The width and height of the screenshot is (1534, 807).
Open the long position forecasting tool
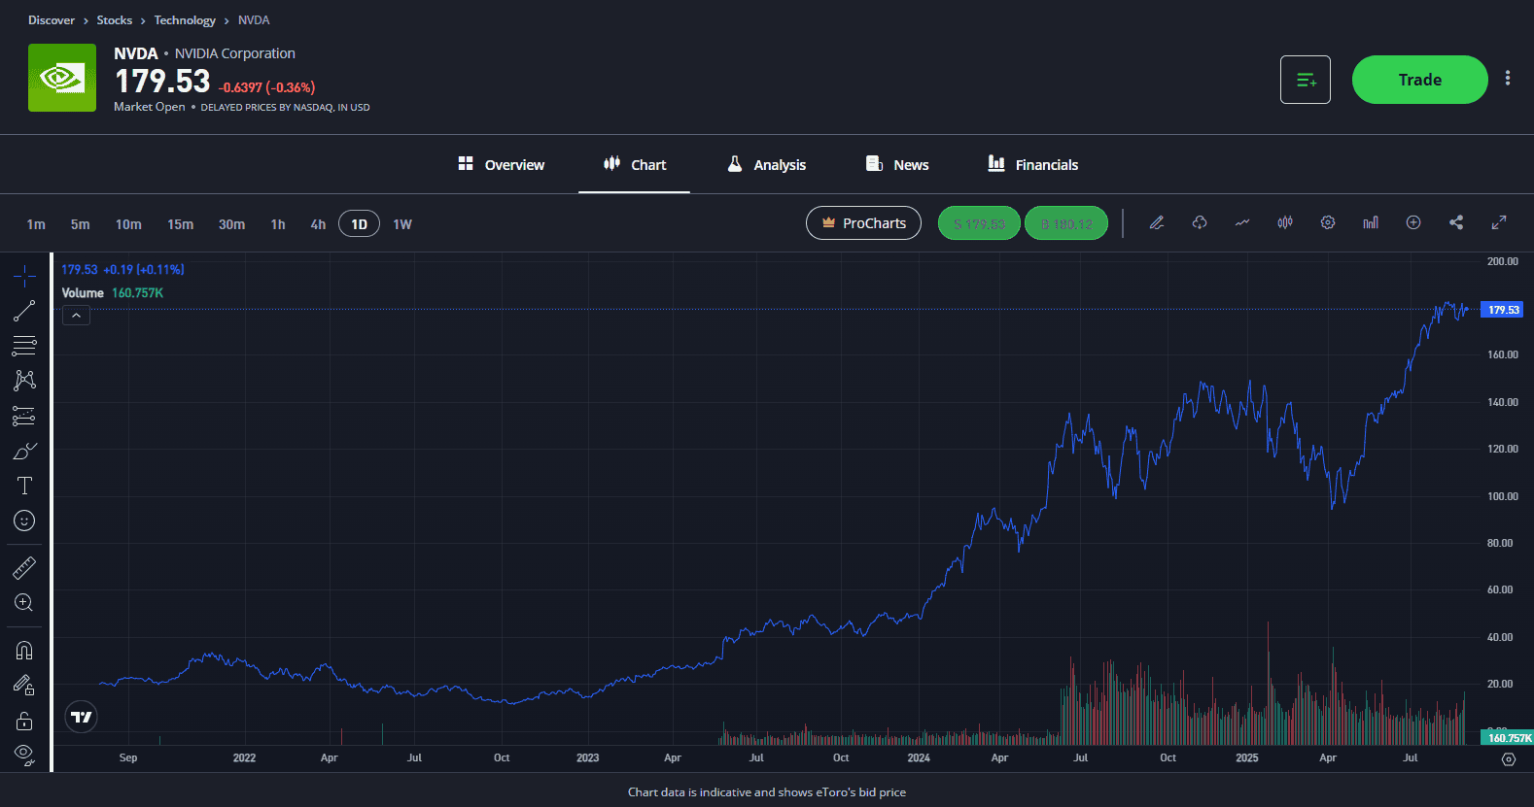click(x=24, y=416)
